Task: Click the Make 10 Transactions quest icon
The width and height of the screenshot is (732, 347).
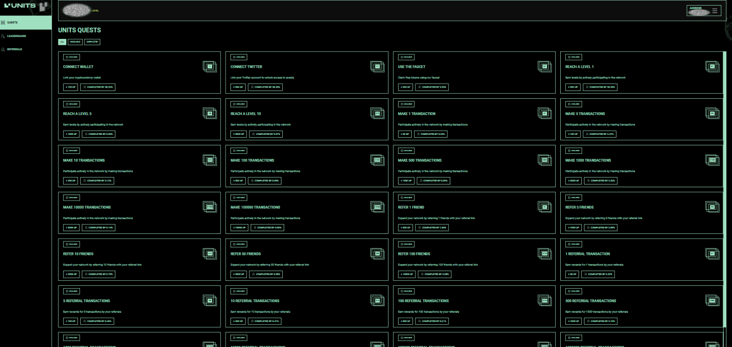Action: point(210,160)
